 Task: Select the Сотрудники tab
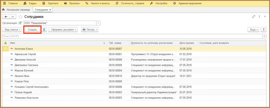pyautogui.click(x=41, y=10)
